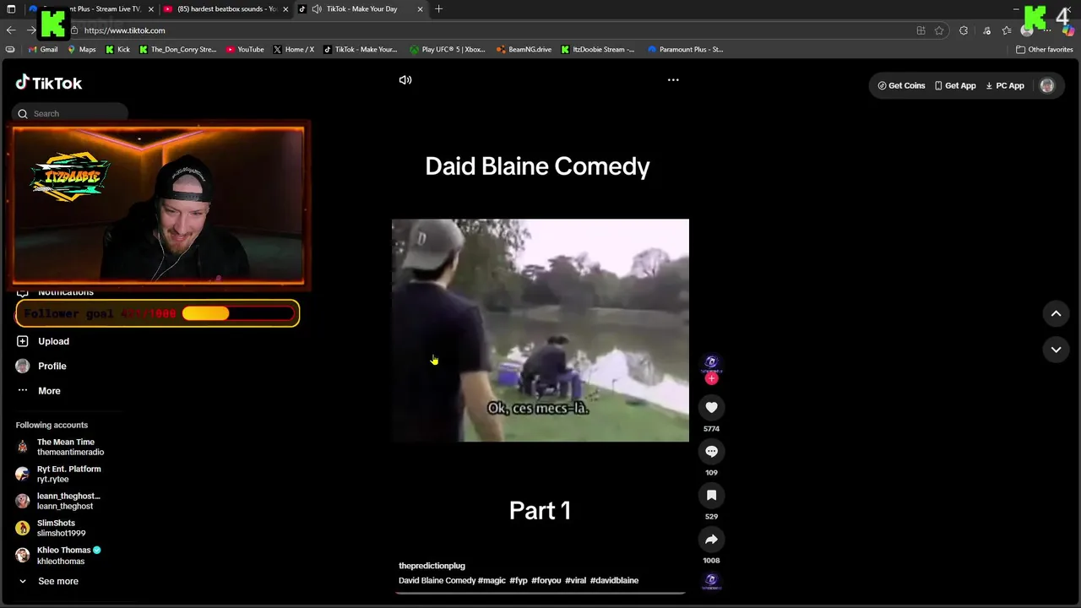Viewport: 1081px width, 608px height.
Task: Click the search magnifier icon in sidebar
Action: tap(23, 113)
